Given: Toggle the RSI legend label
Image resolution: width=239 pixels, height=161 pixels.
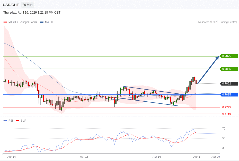Looking at the screenshot, I should [x=11, y=121].
